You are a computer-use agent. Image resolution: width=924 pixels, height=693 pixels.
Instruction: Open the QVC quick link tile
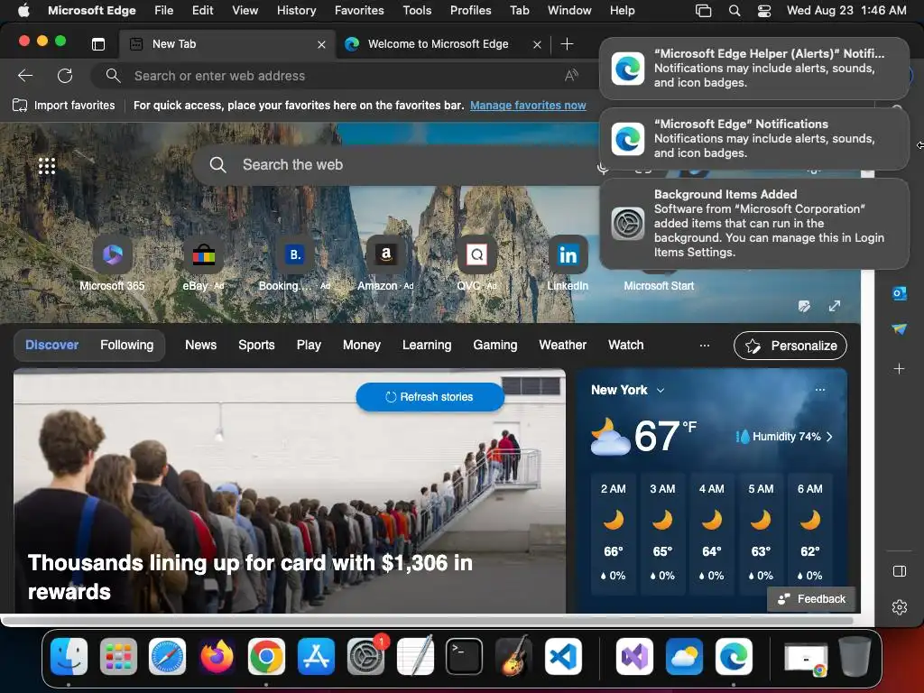click(476, 254)
